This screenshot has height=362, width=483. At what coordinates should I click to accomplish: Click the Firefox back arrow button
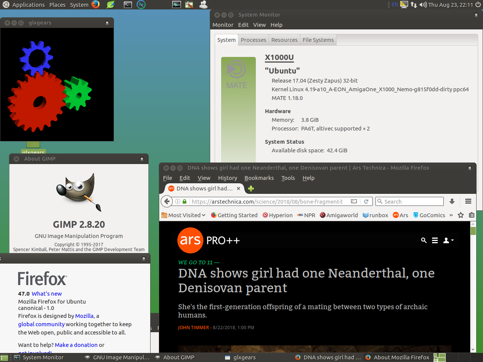coord(167,201)
